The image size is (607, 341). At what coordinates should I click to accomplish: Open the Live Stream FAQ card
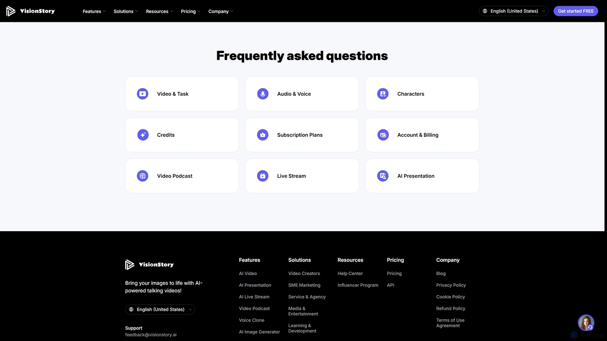pyautogui.click(x=302, y=176)
